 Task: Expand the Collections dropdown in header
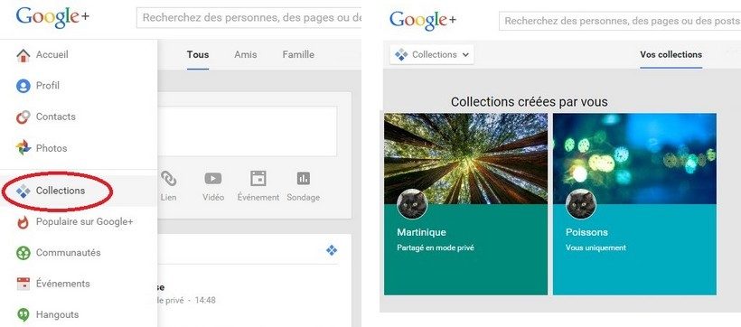(432, 55)
